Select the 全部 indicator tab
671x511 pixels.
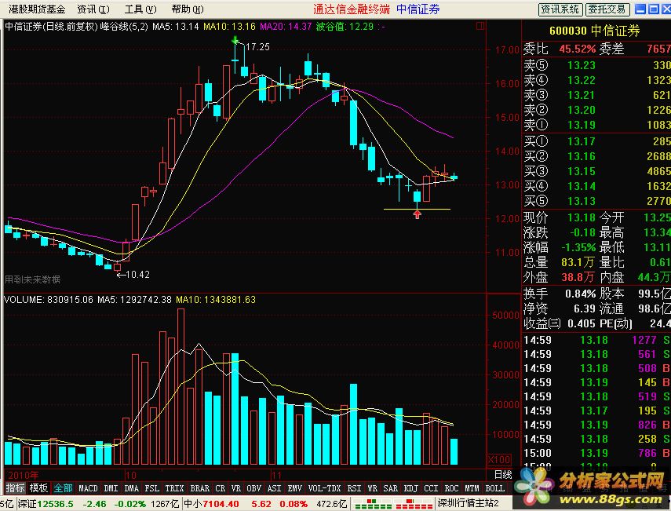click(x=63, y=488)
